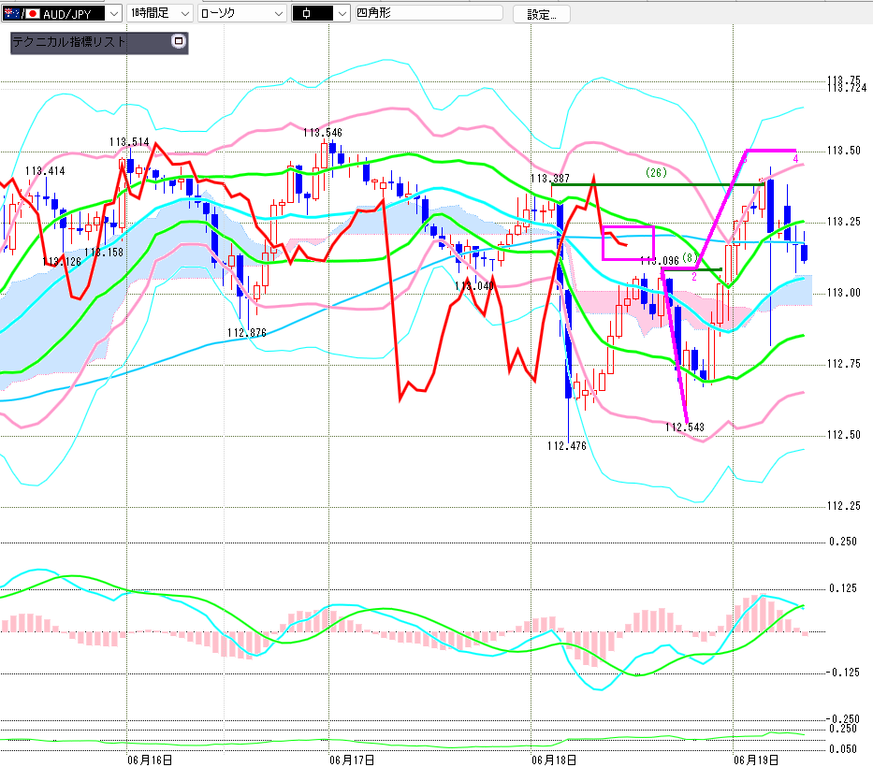873x767 pixels.
Task: Select the 113.126 low price label
Action: [x=62, y=261]
